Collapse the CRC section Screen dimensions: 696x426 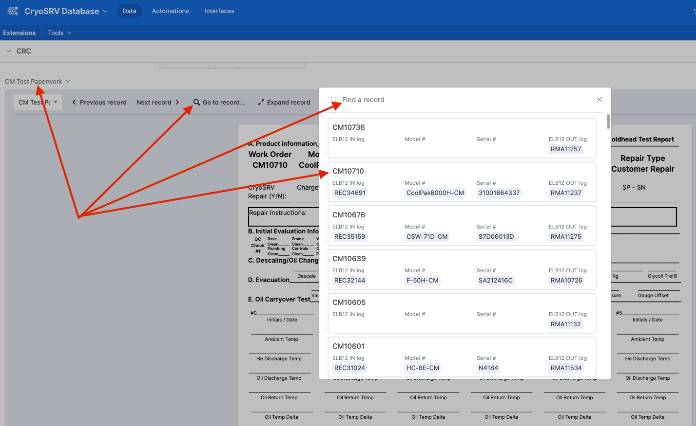8,51
